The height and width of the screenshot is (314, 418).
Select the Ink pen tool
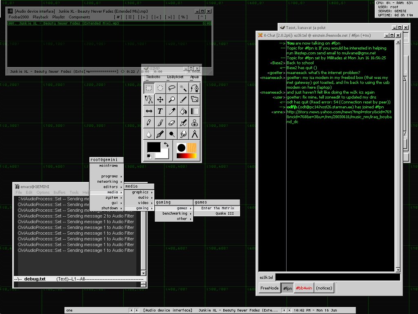160,134
